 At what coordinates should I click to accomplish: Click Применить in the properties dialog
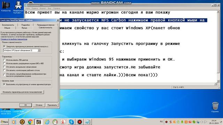52,105
